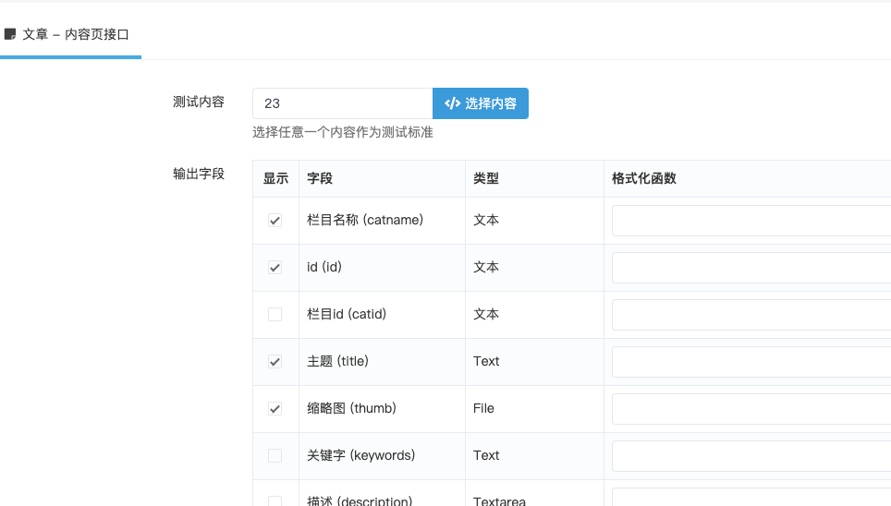This screenshot has height=506, width=891.
Task: Click format function field for title row
Action: (x=751, y=362)
